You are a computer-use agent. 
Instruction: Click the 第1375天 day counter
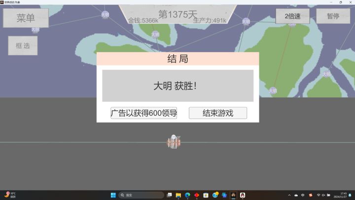[x=177, y=14]
